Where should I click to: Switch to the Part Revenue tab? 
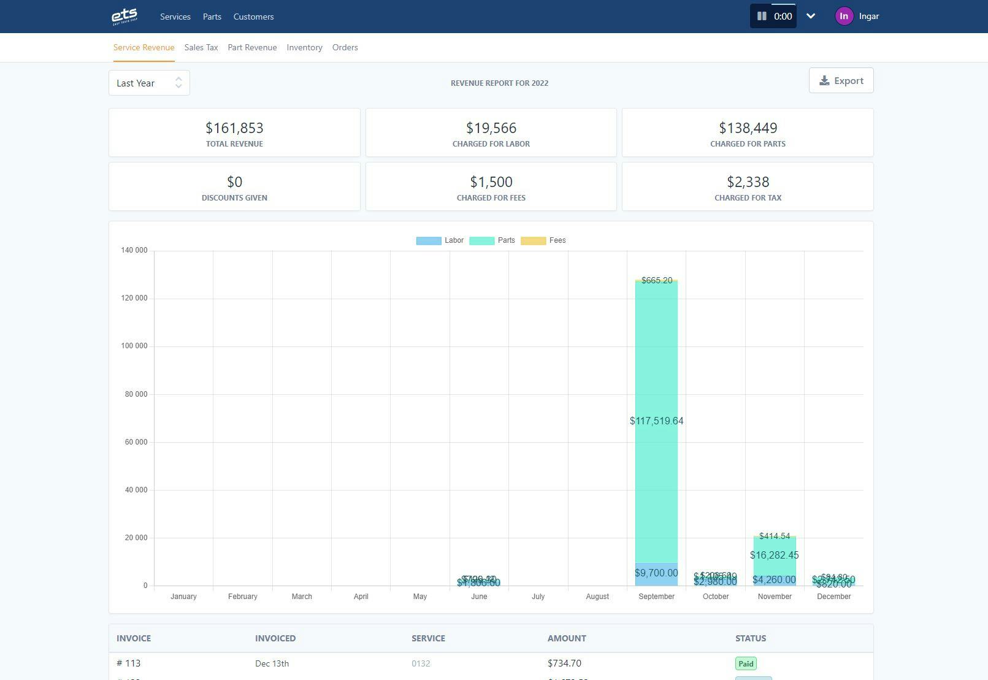pyautogui.click(x=252, y=47)
